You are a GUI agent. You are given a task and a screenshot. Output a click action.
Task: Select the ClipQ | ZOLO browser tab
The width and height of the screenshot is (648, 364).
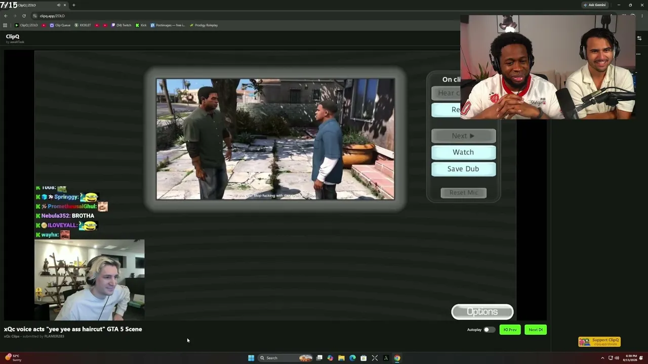click(x=35, y=5)
